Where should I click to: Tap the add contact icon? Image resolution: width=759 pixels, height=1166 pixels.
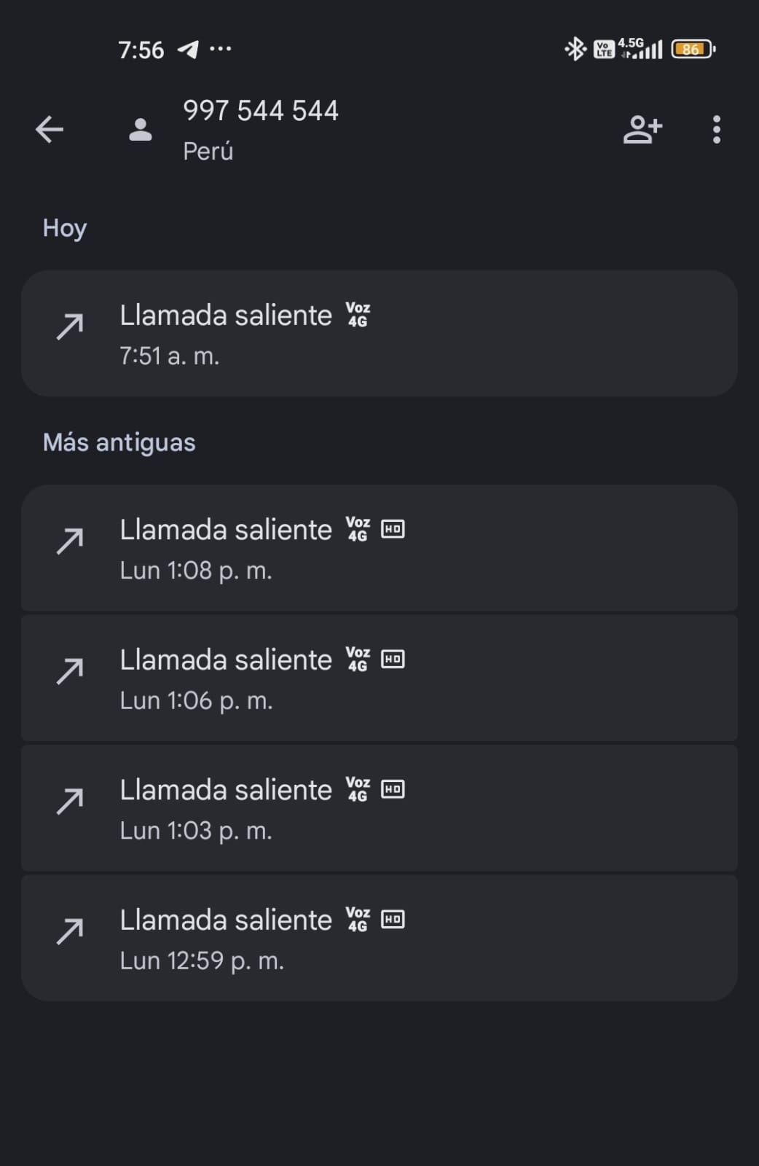coord(642,130)
